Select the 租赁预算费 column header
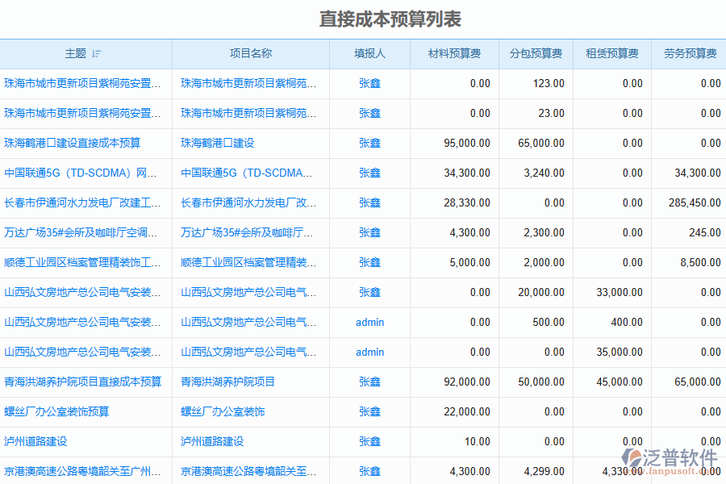The image size is (726, 484). point(612,54)
